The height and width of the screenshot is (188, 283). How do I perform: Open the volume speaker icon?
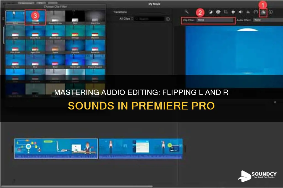click(241, 12)
